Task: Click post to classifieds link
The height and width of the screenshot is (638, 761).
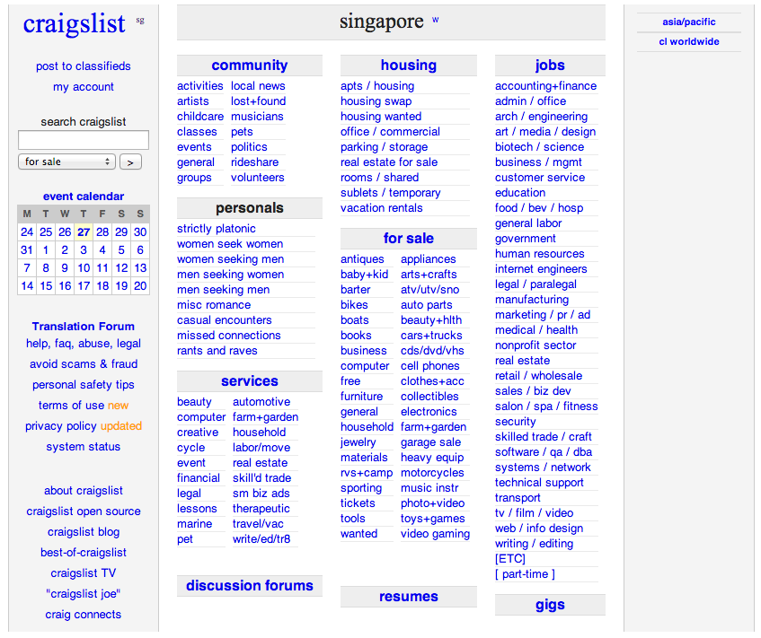Action: pyautogui.click(x=84, y=66)
